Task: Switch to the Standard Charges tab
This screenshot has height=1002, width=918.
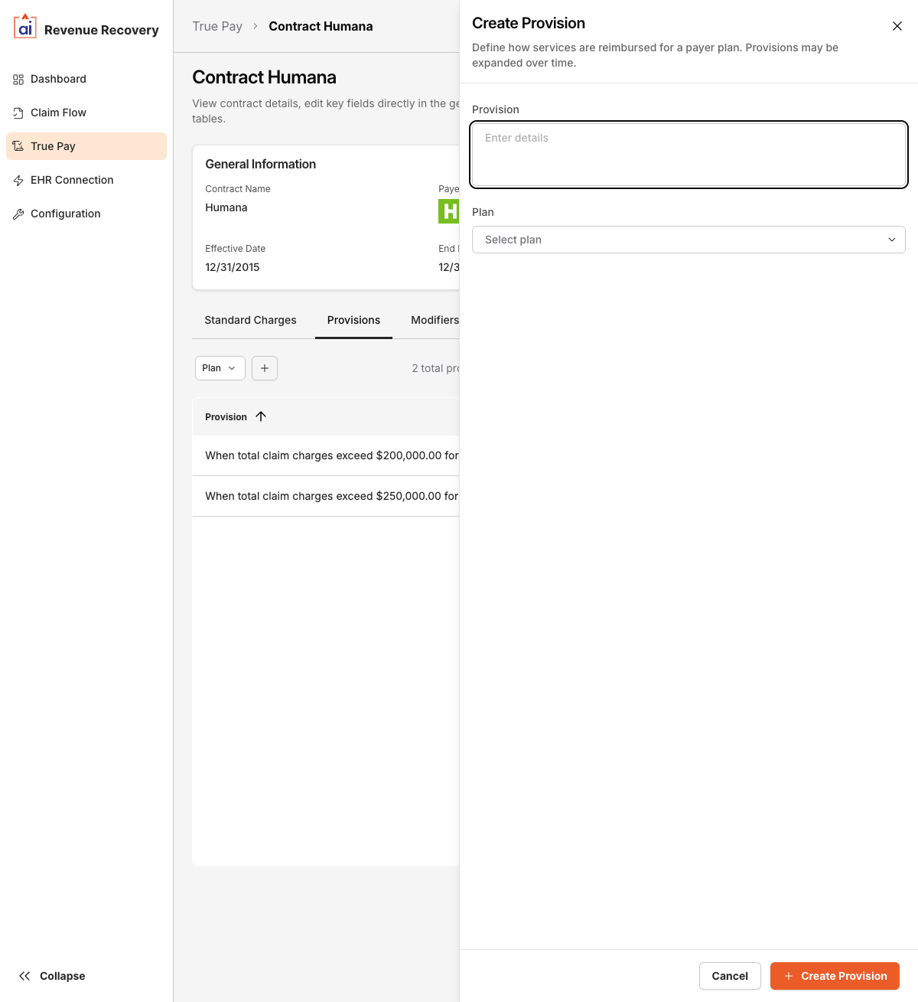Action: point(250,320)
